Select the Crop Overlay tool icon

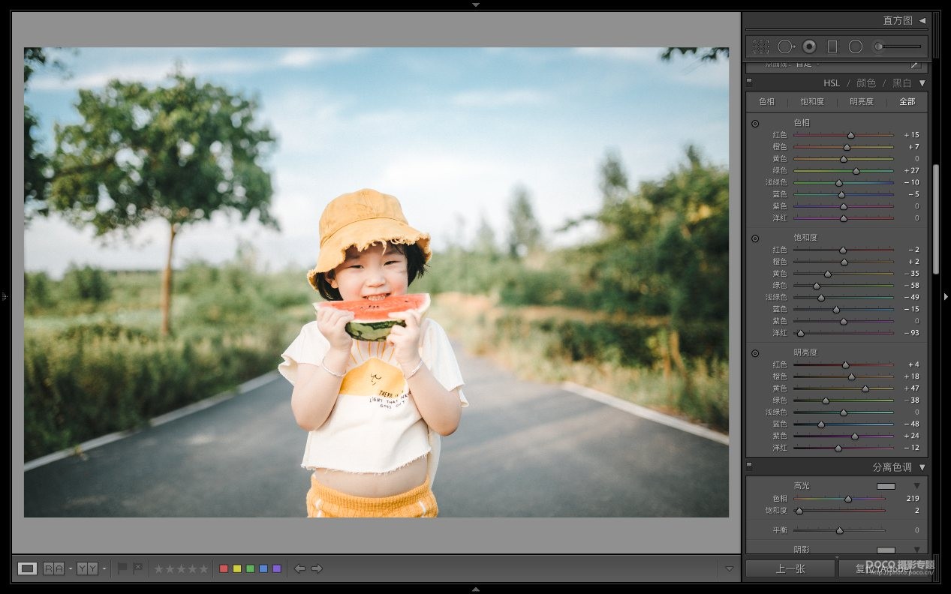pos(760,46)
